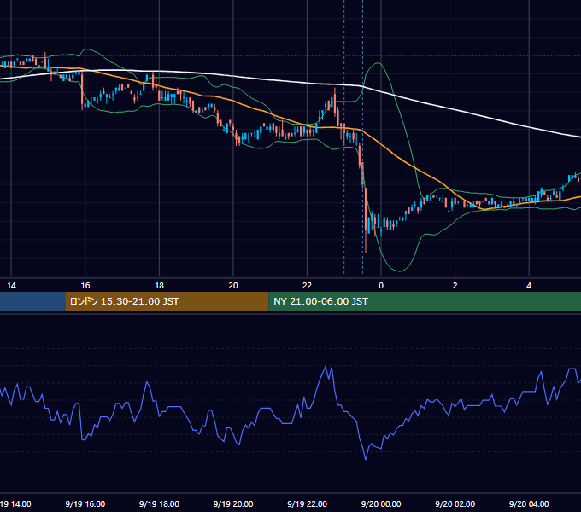581x512 pixels.
Task: Click the 9/19 20:00 time label
Action: 233,503
